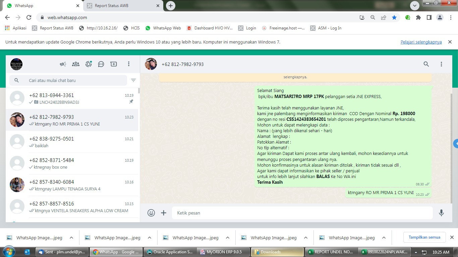Screen dimensions: 458x257
Task: Open the zoom magnifier icon in address bar
Action: pyautogui.click(x=373, y=17)
